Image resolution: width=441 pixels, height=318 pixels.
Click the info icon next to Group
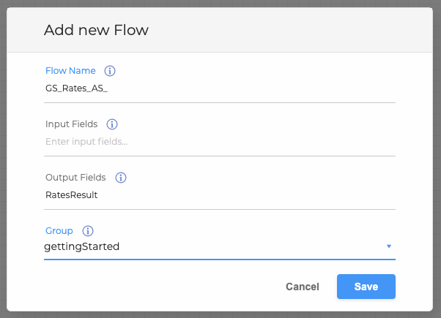click(88, 231)
